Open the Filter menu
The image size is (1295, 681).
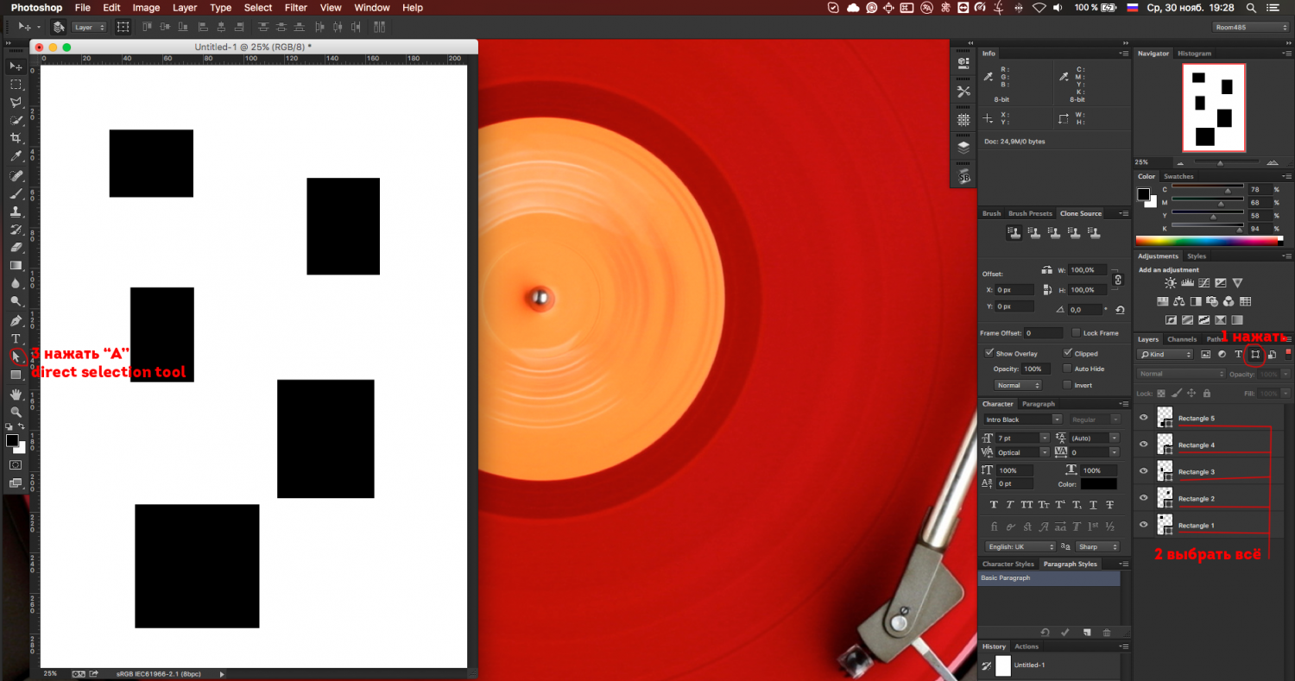point(296,8)
